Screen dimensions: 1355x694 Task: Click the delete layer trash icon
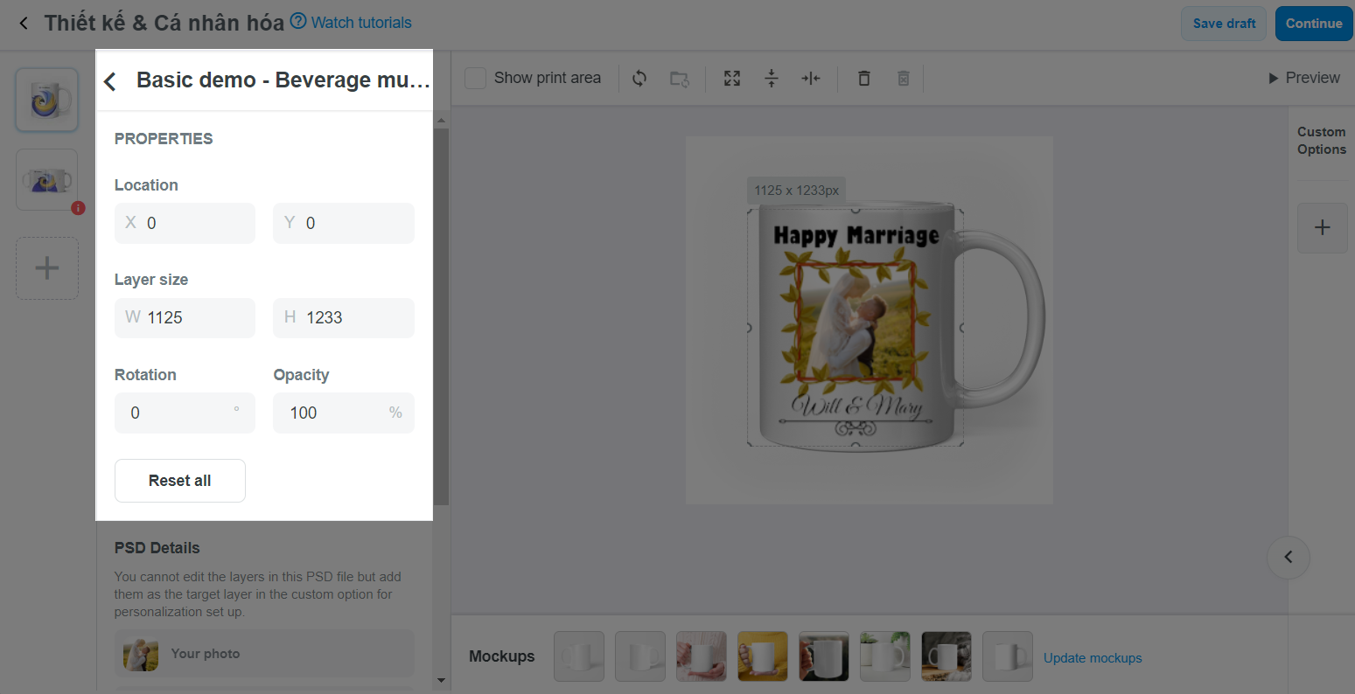click(863, 78)
